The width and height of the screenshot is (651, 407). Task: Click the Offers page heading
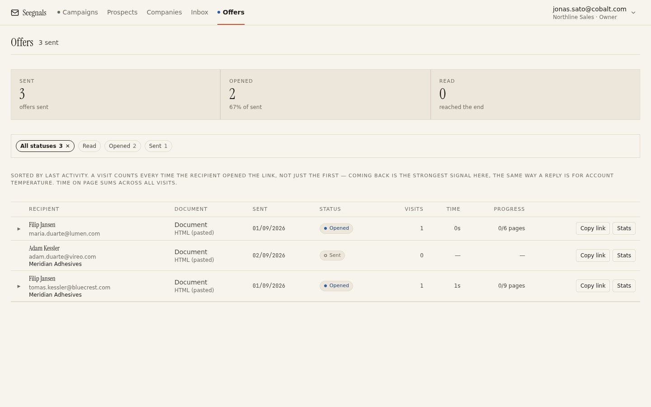pos(22,43)
